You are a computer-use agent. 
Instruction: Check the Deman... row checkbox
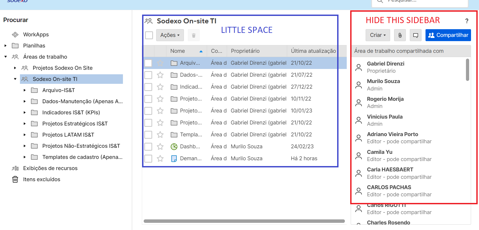(x=148, y=158)
